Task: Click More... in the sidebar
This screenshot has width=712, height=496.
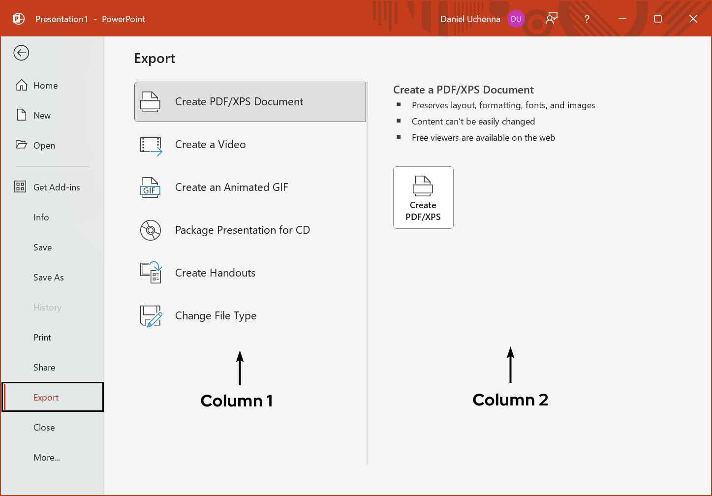Action: click(46, 457)
